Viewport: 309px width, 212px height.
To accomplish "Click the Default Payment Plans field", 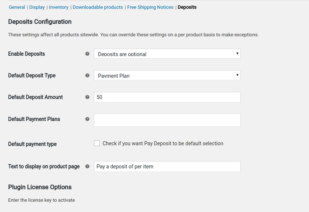I will 167,120.
